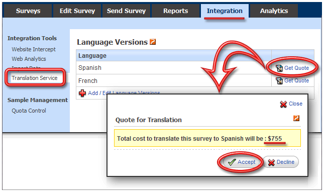Click the Get Quote icon for French
Viewport: 324px width, 192px height.
279,80
